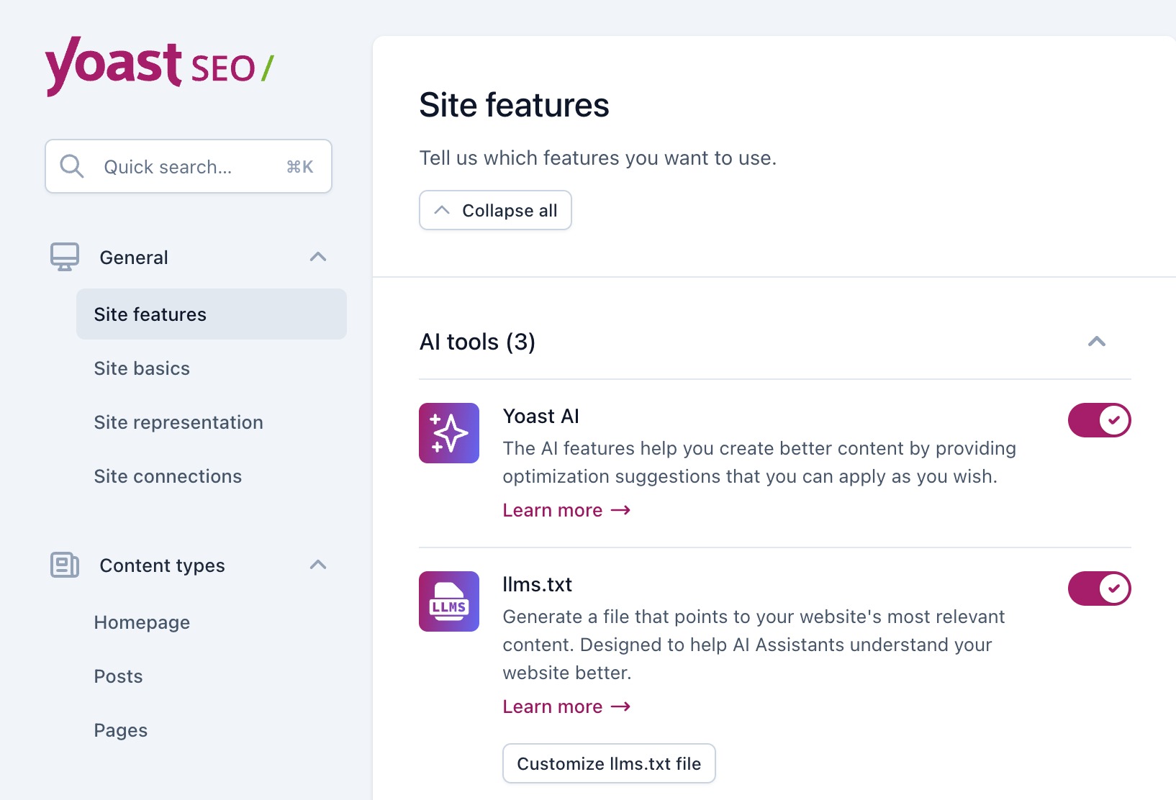
Task: Open Posts content type settings
Action: click(x=118, y=676)
